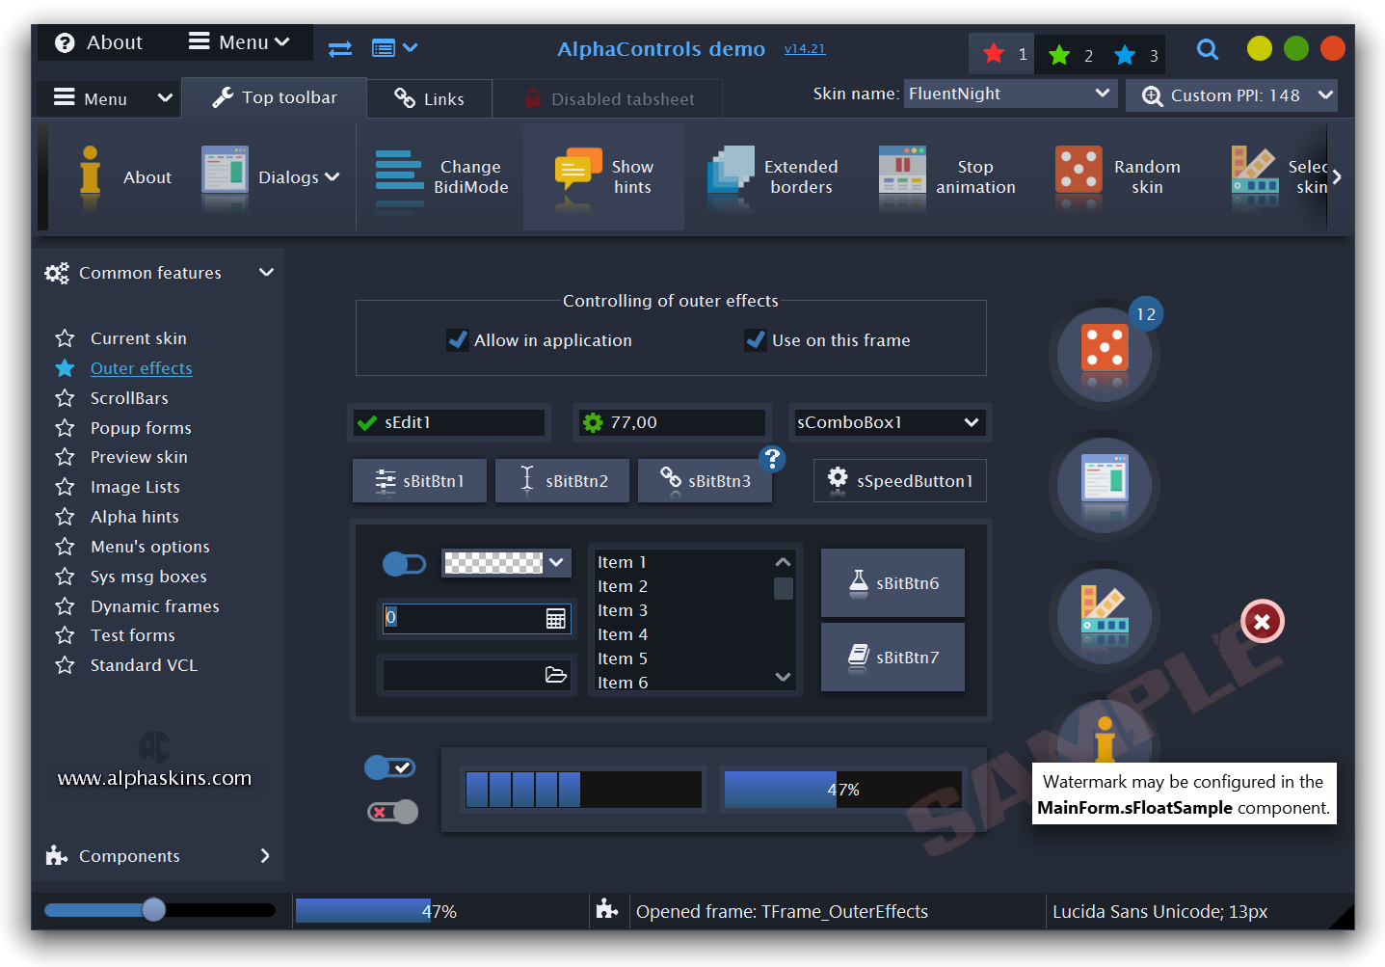
Task: Click the sBitBtn6 button
Action: pyautogui.click(x=892, y=583)
